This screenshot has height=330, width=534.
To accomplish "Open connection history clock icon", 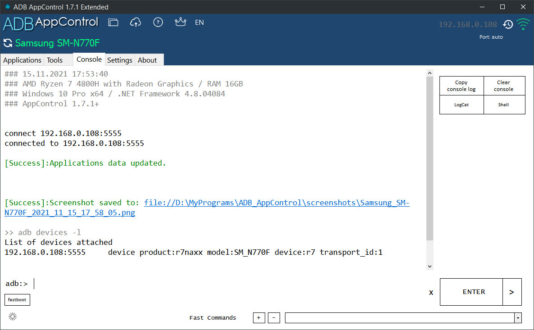I will pos(508,24).
